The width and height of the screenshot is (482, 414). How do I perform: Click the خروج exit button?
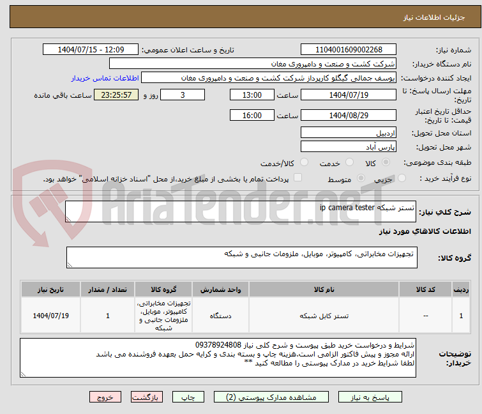pos(105,397)
